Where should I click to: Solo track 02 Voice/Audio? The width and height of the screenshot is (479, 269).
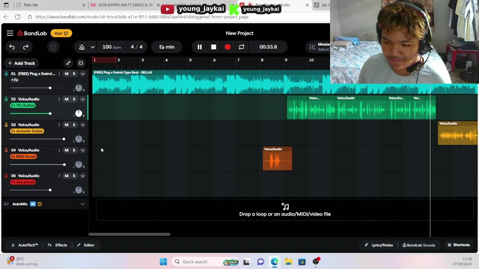click(x=74, y=99)
